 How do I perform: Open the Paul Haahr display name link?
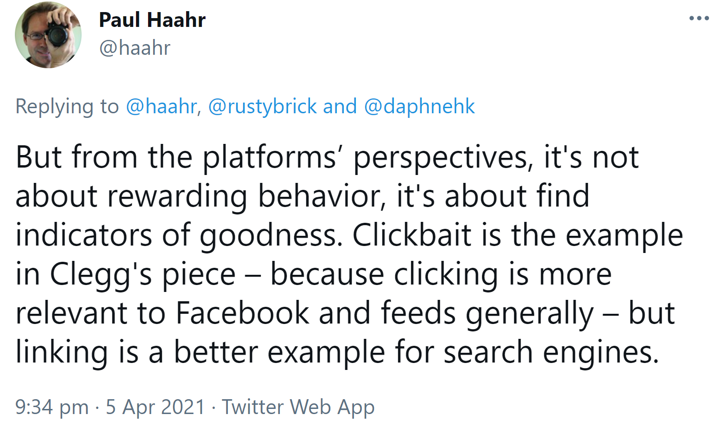click(152, 20)
